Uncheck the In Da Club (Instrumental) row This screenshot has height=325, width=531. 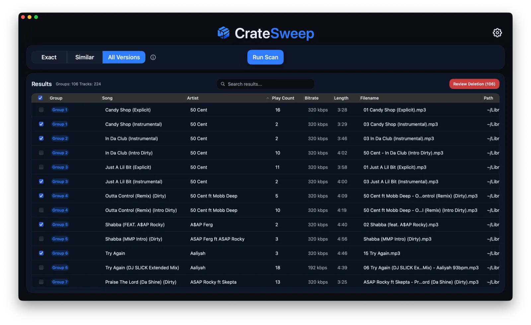pyautogui.click(x=41, y=138)
